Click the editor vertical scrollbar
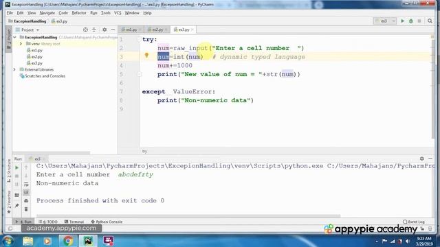The width and height of the screenshot is (440, 247). click(432, 89)
